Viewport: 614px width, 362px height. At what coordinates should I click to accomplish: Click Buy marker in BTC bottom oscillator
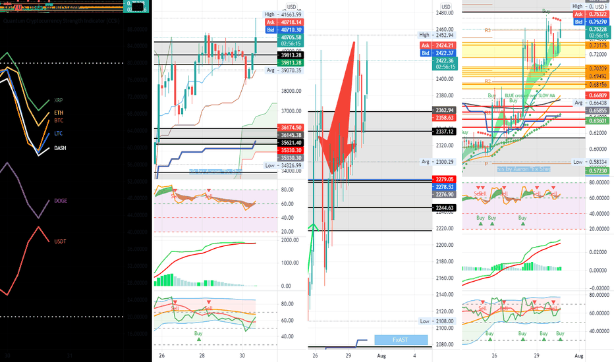pos(198,336)
